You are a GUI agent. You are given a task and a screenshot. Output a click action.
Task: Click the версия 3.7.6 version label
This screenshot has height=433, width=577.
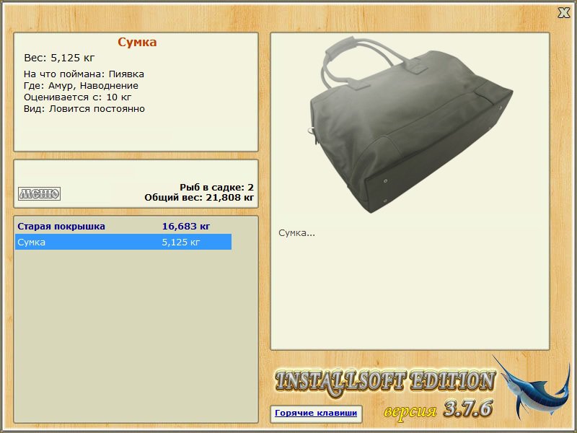[x=438, y=409]
